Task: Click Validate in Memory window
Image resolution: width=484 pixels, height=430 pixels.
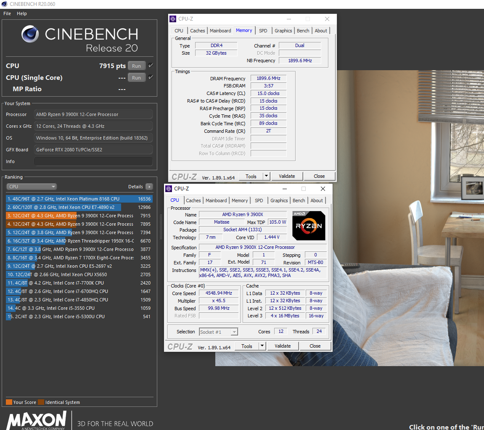Action: click(287, 176)
